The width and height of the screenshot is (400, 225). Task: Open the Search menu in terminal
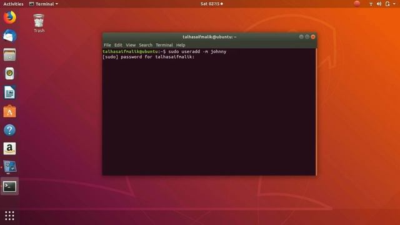[146, 45]
